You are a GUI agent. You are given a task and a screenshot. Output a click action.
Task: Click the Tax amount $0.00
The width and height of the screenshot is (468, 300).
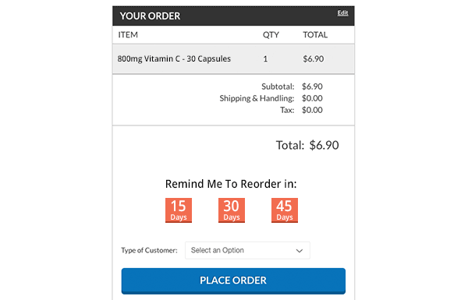click(x=312, y=110)
